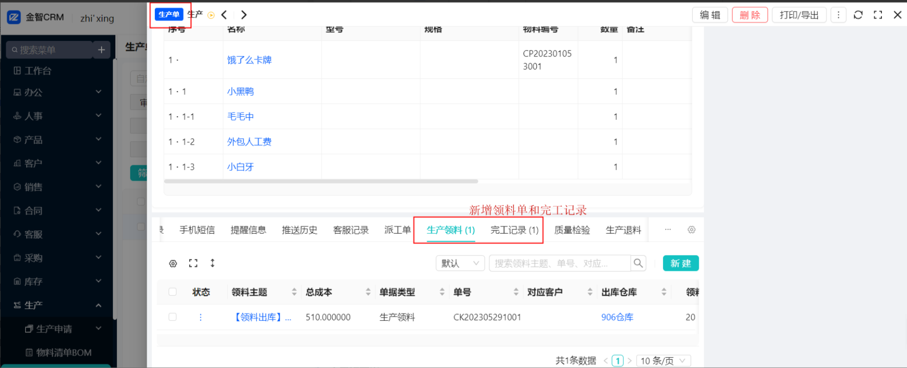Switch to the 手机短信 tab
907x368 pixels.
point(197,230)
